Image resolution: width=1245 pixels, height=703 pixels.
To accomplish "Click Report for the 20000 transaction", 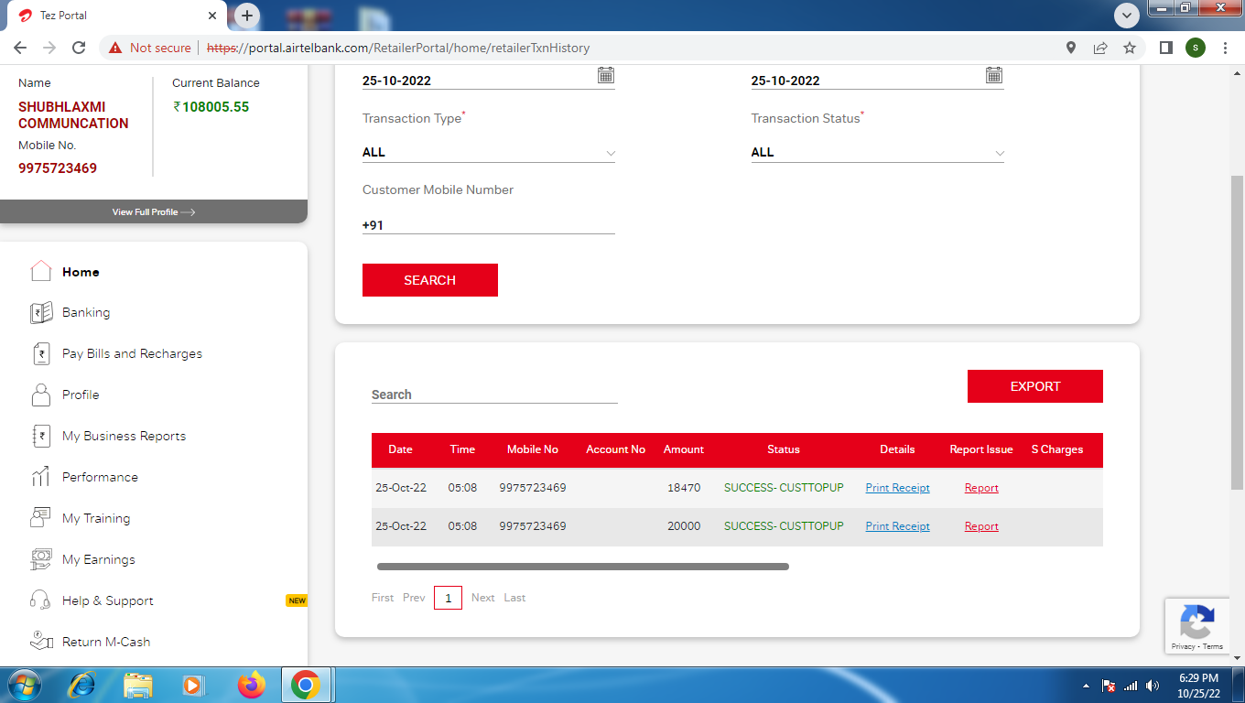I will pyautogui.click(x=981, y=526).
